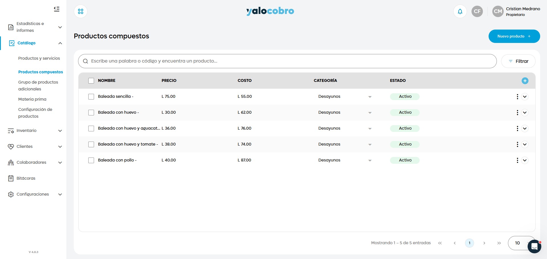
Task: Click the Bitácoras clipboard icon
Action: pyautogui.click(x=11, y=179)
